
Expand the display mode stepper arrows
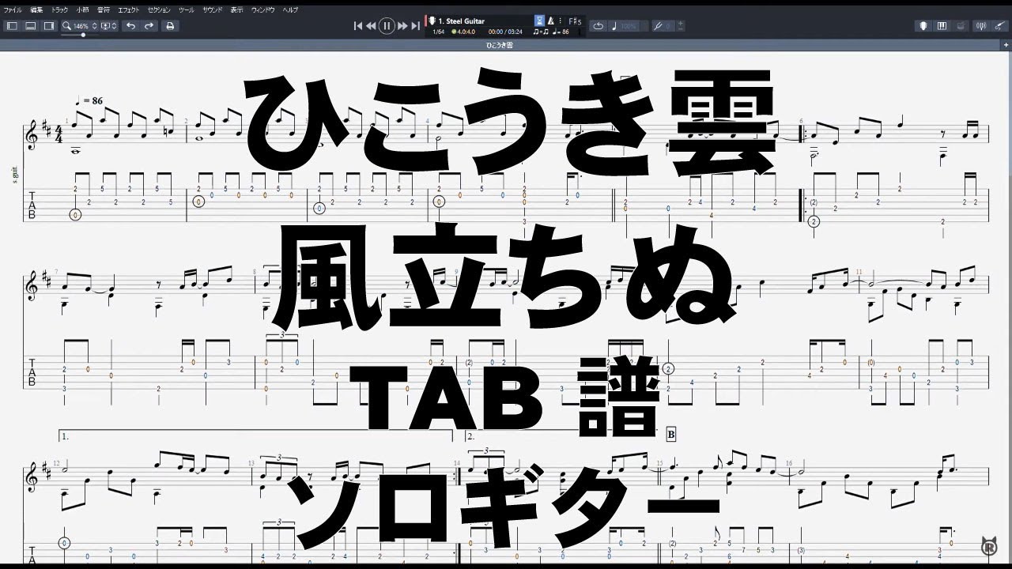[115, 26]
